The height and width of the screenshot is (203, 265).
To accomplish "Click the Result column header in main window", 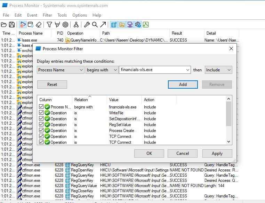I will [187, 33].
